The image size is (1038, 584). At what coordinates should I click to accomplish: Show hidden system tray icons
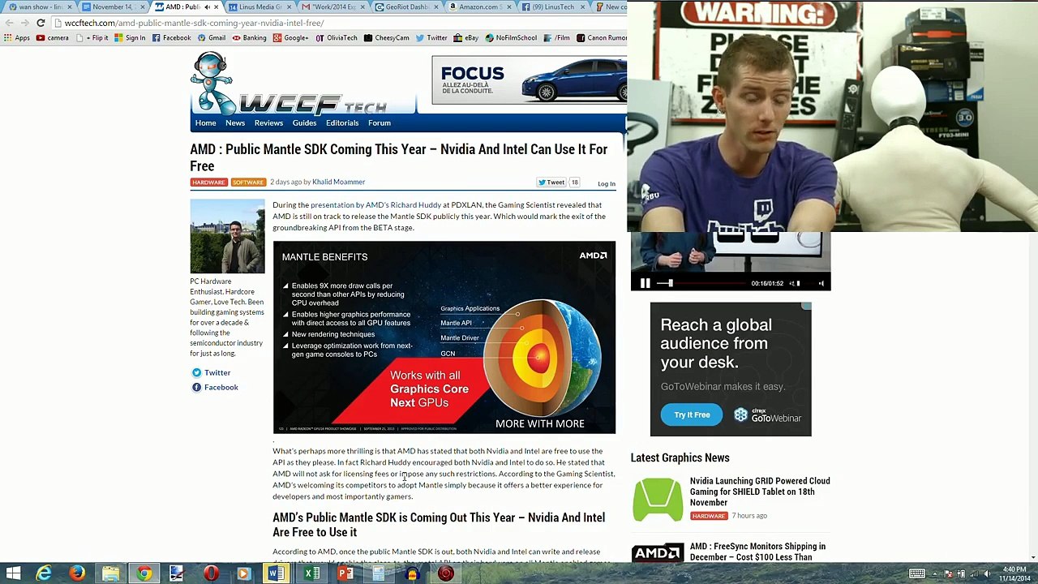coord(933,574)
